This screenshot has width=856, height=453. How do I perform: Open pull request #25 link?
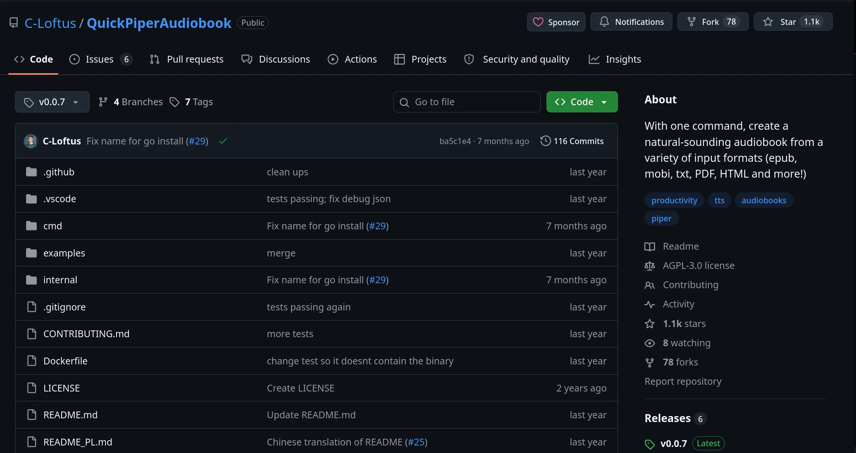tap(416, 442)
